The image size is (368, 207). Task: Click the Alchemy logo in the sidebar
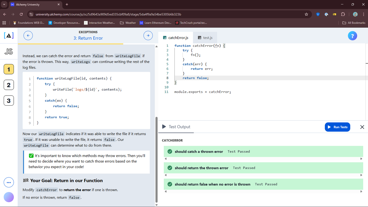[x=9, y=36]
